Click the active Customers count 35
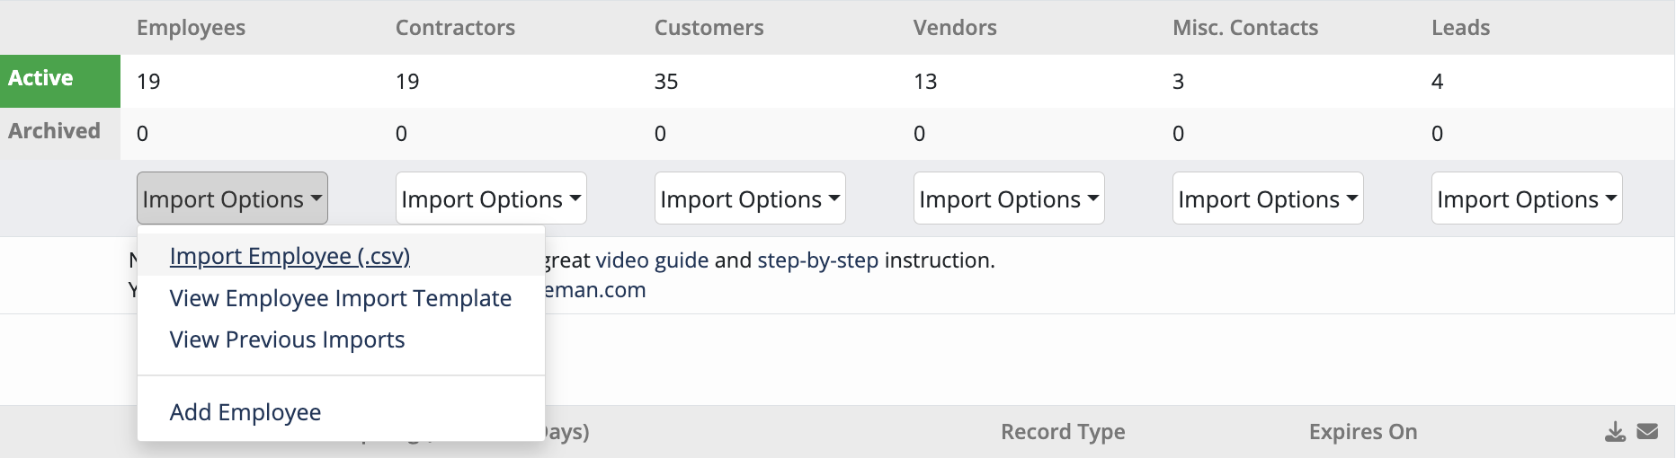The image size is (1676, 458). click(666, 82)
